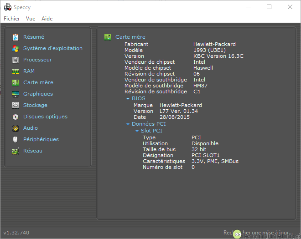Click the Carte mère sidebar board icon
Viewport: 301px width, 239px height.
click(x=16, y=82)
